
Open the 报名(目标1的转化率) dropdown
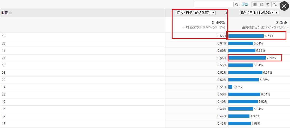pos(195,13)
